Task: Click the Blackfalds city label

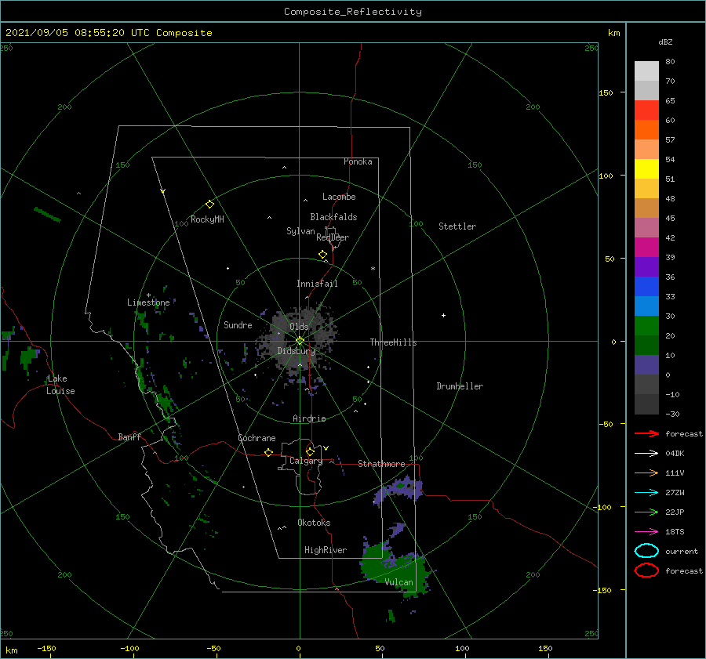Action: (x=333, y=217)
